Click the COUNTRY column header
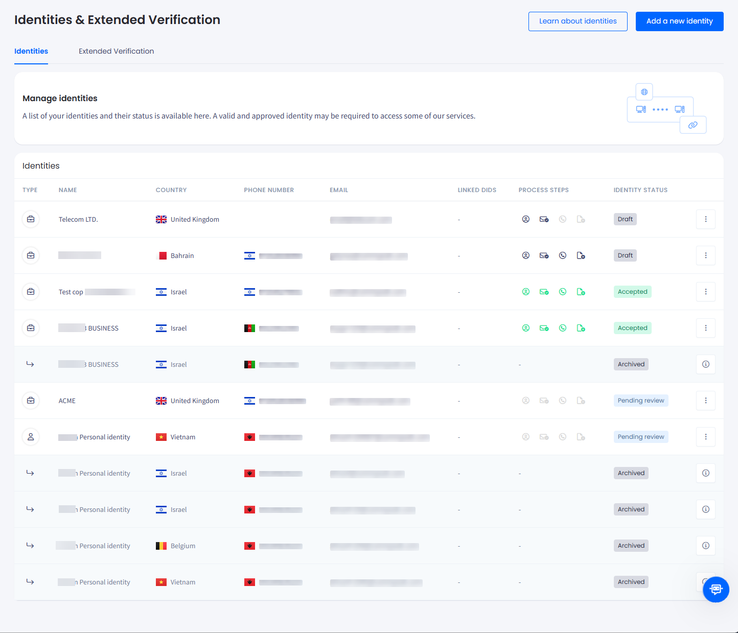The image size is (738, 633). (x=171, y=190)
